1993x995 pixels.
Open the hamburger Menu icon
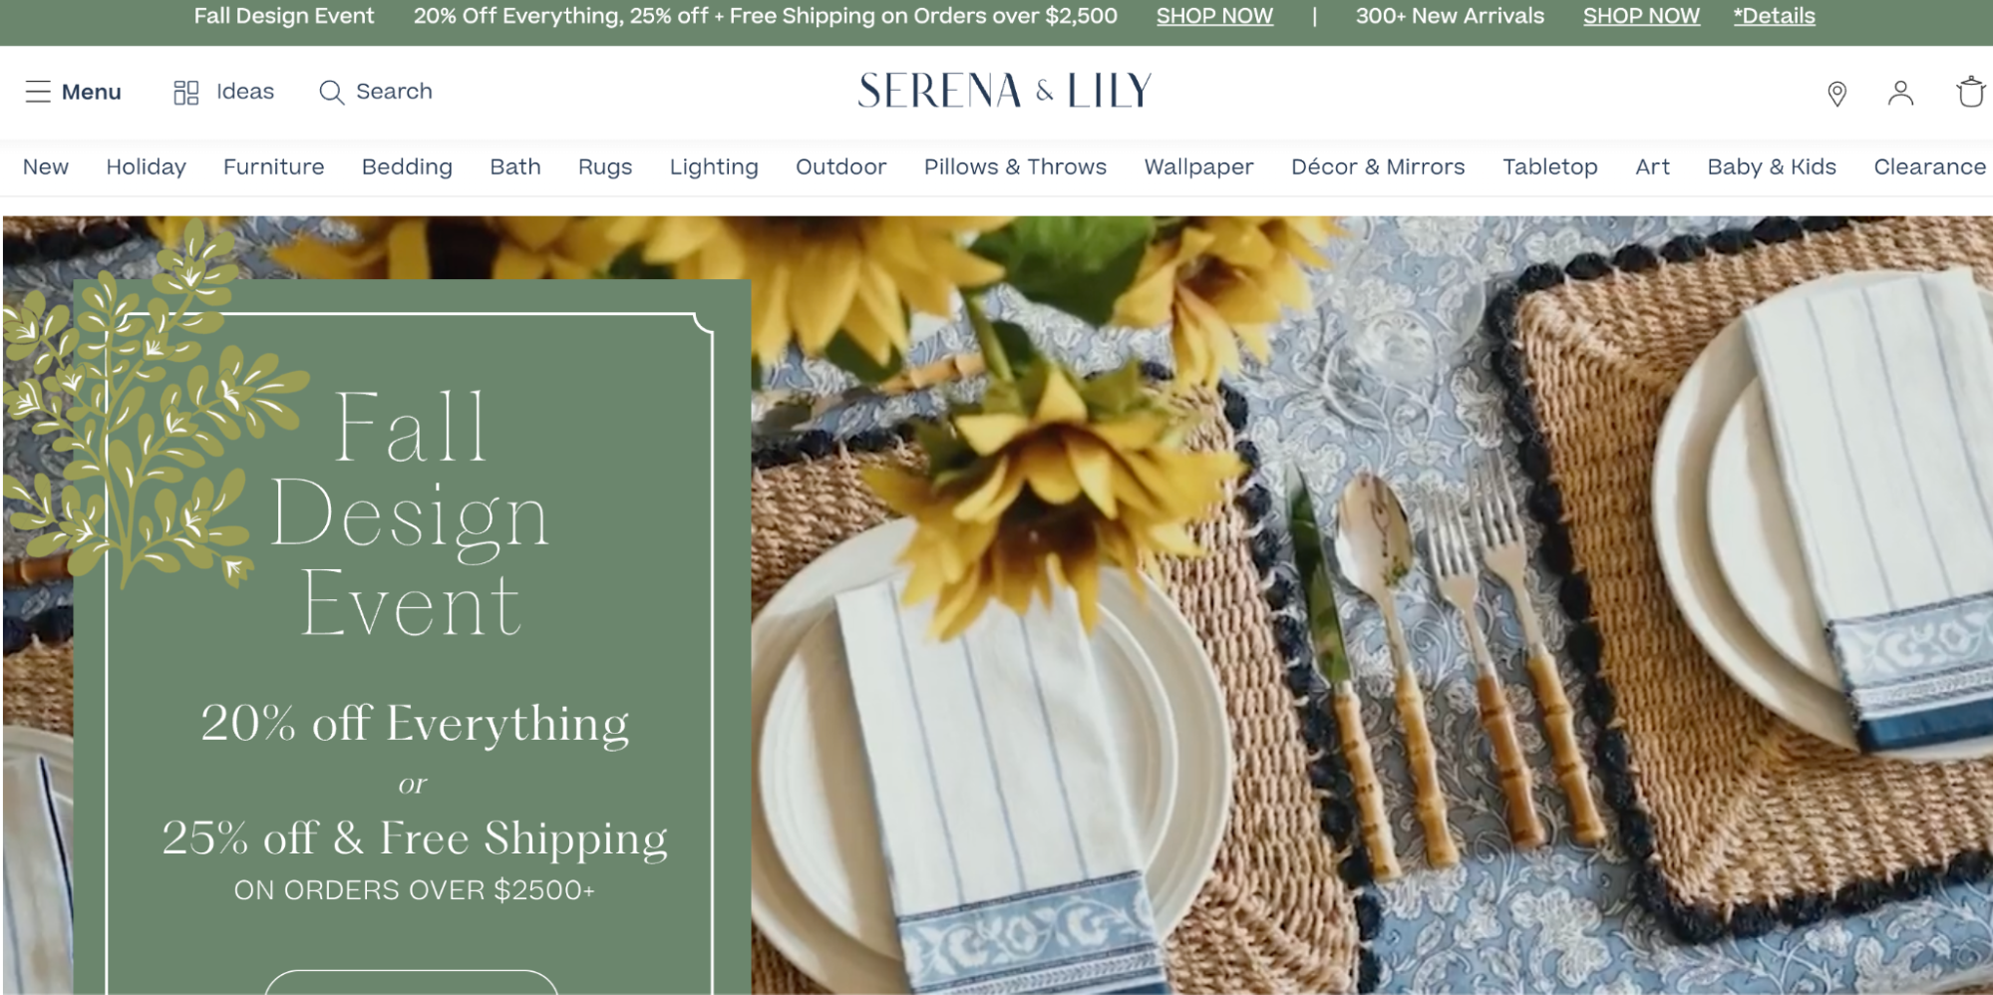point(38,92)
